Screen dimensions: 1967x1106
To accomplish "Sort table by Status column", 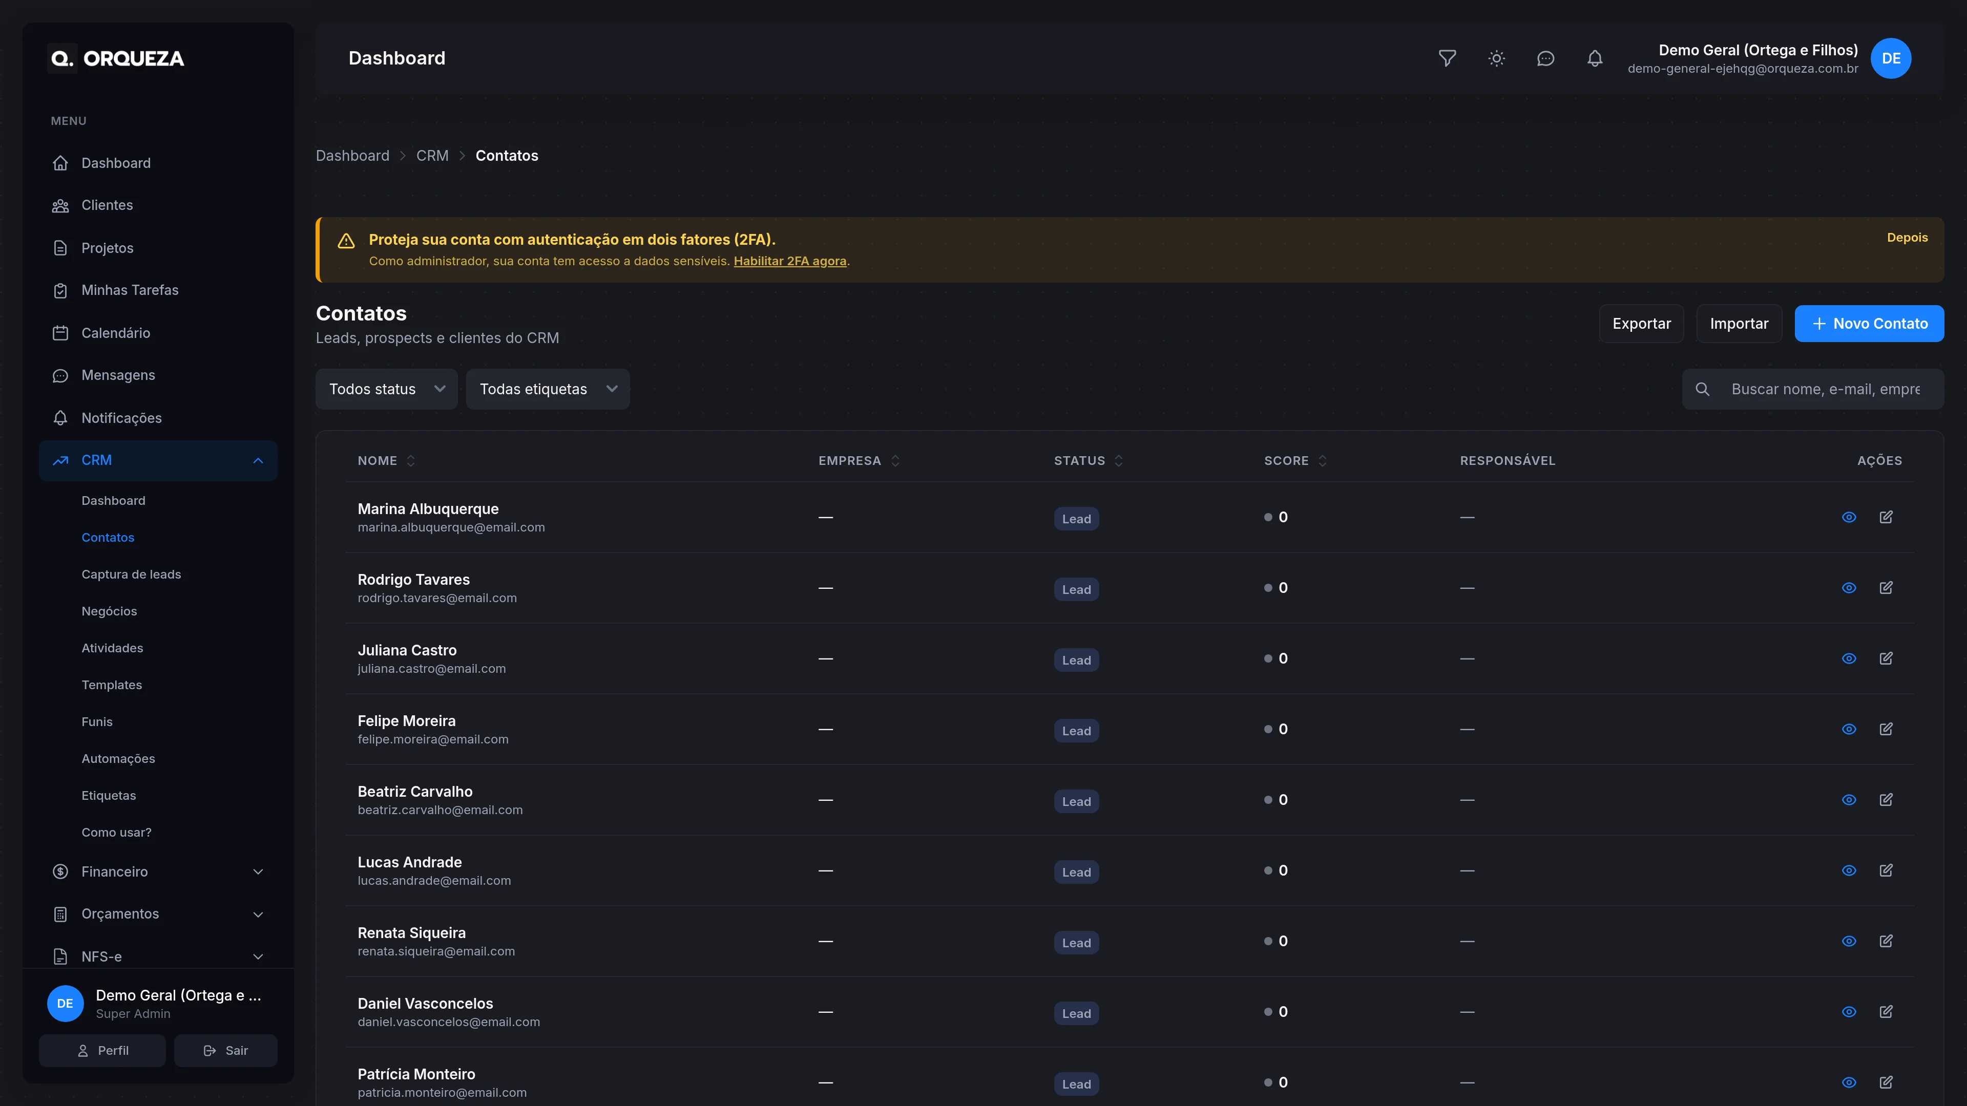I will 1088,461.
